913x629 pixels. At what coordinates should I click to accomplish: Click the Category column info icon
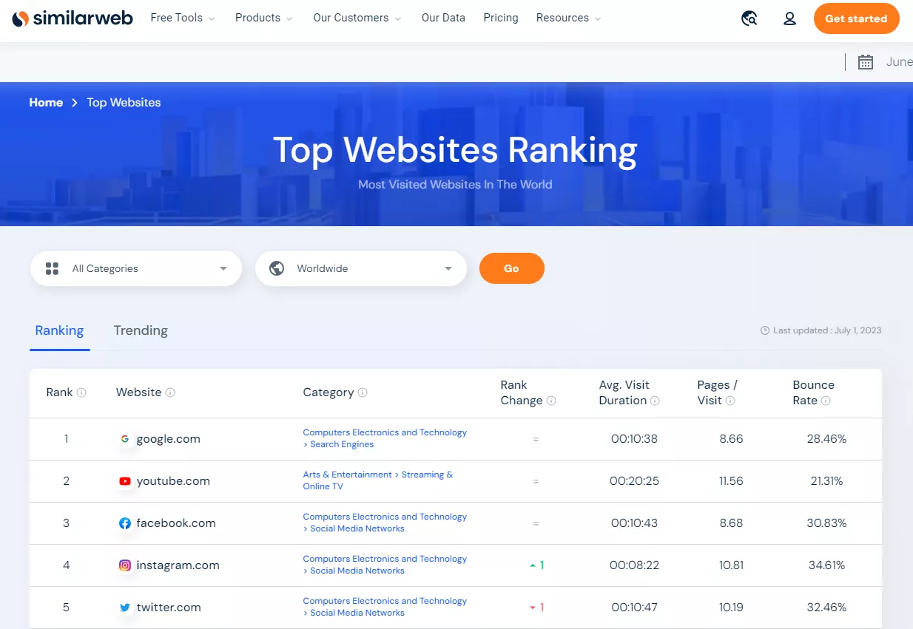click(363, 392)
